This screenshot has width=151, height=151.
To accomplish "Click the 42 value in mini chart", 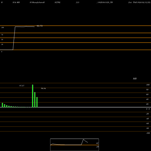I will pos(97,143).
